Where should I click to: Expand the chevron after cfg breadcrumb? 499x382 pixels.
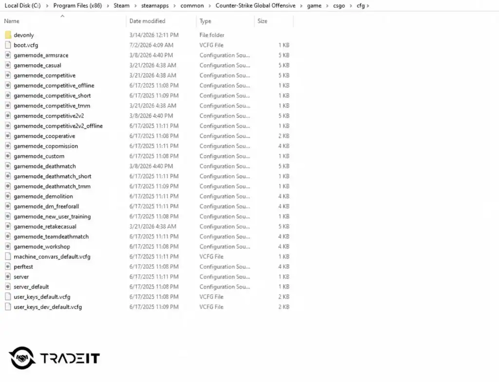pos(368,6)
